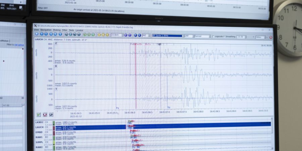302x151 pixels.
Task: Open the Navigation menu
Action: coord(46,30)
